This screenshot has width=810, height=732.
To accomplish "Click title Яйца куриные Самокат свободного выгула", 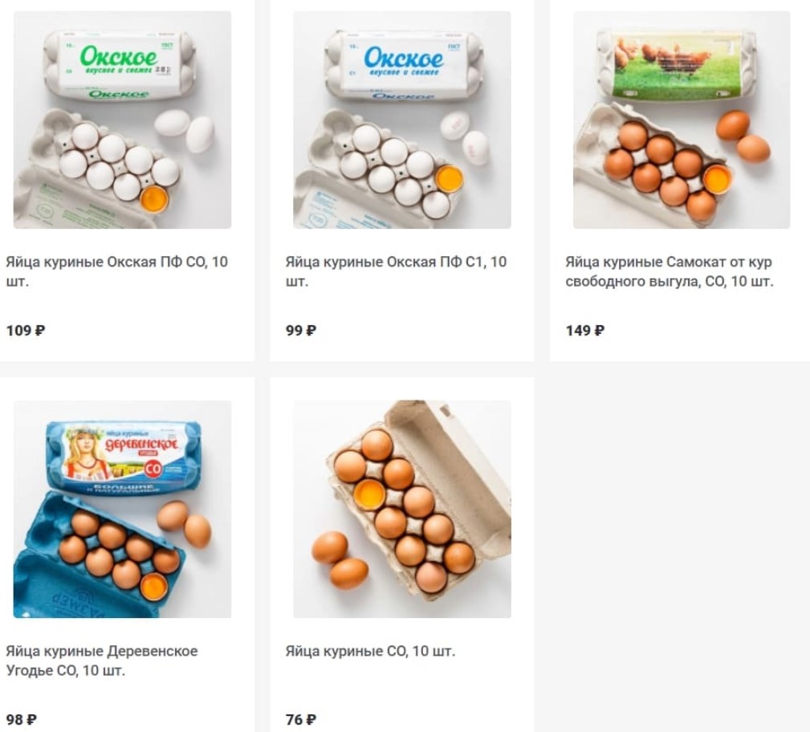I will coord(670,272).
